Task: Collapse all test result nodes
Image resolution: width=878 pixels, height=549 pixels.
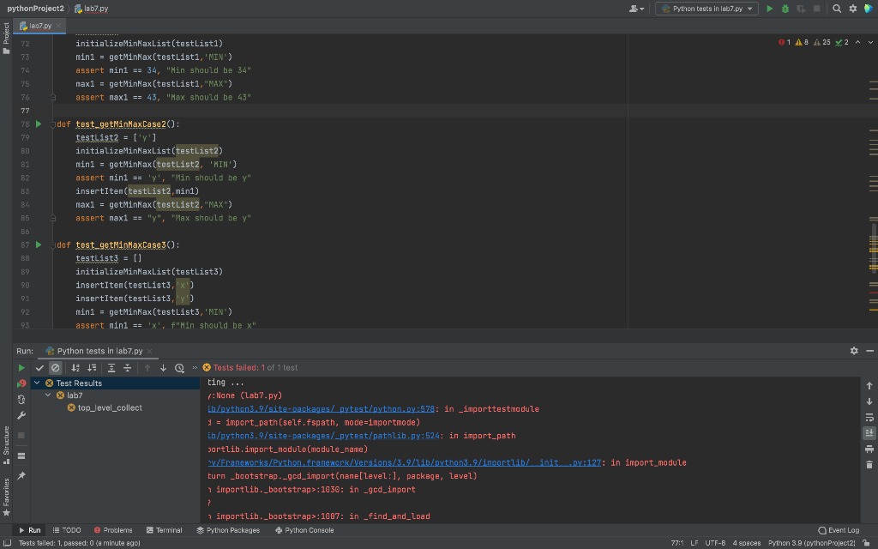Action: click(127, 368)
